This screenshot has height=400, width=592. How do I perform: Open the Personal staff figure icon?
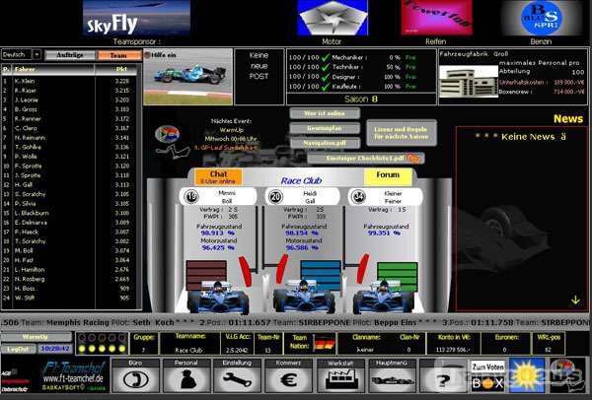pyautogui.click(x=186, y=380)
